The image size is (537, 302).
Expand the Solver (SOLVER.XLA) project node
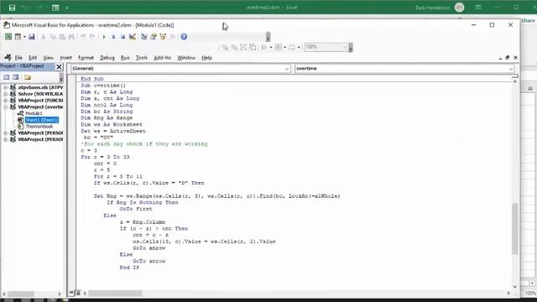click(6, 94)
